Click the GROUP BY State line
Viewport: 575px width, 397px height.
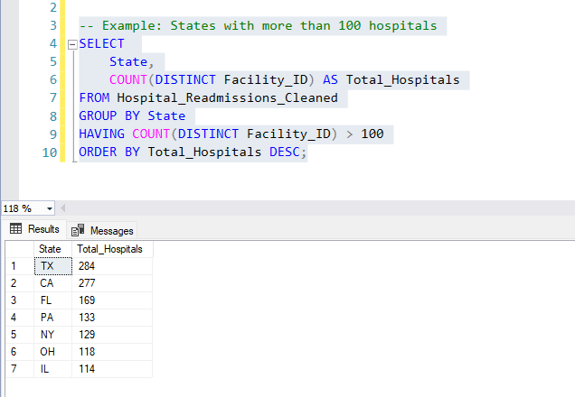[x=132, y=116]
